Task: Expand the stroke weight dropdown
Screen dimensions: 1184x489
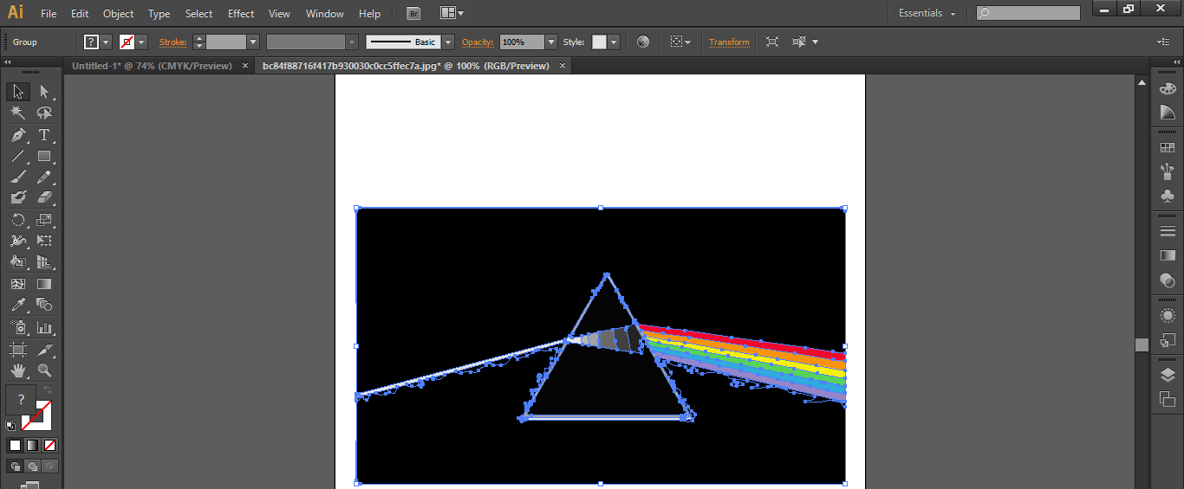Action: 253,42
